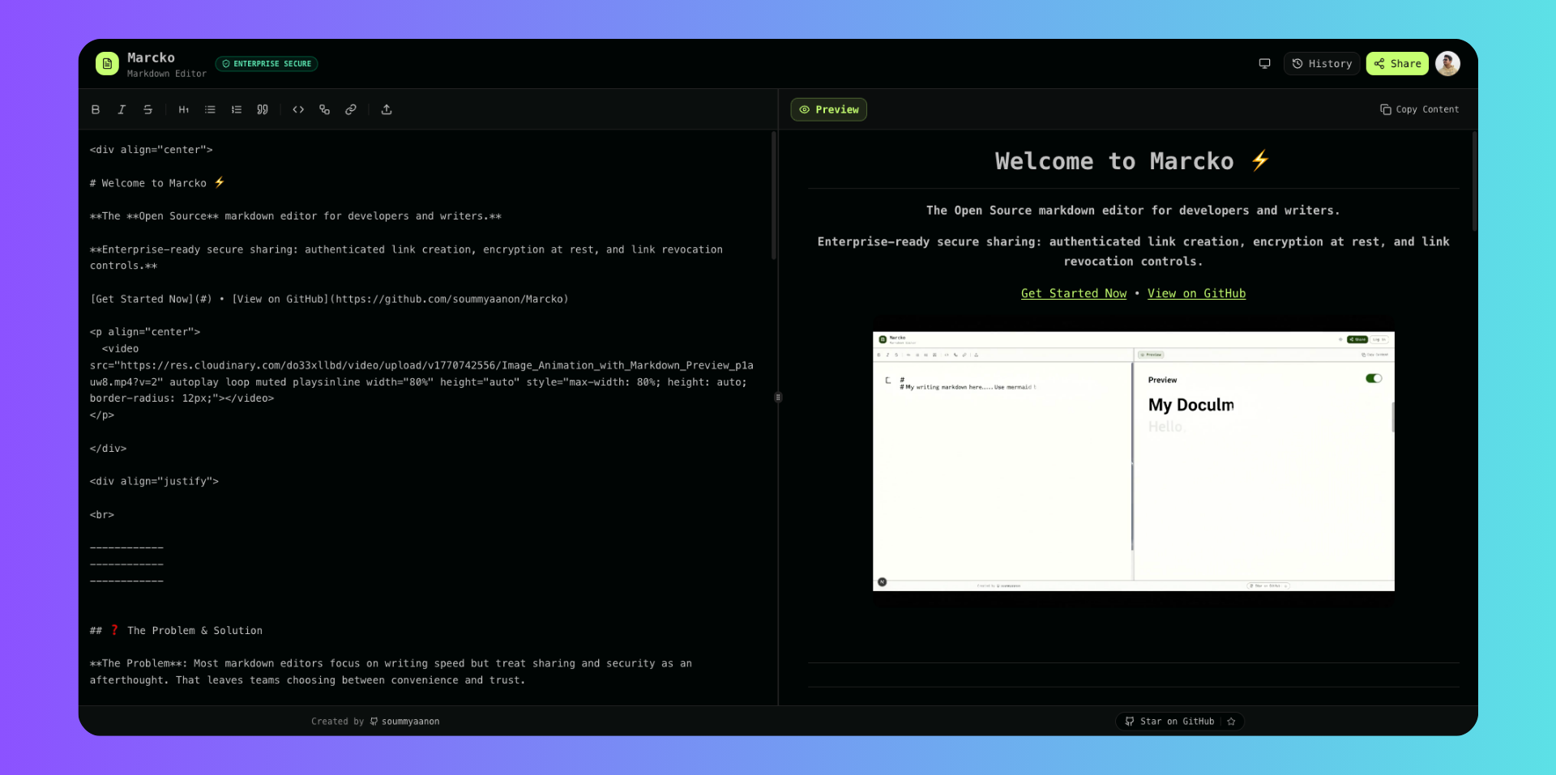Insert a code block
Image resolution: width=1556 pixels, height=775 pixels.
pyautogui.click(x=298, y=109)
